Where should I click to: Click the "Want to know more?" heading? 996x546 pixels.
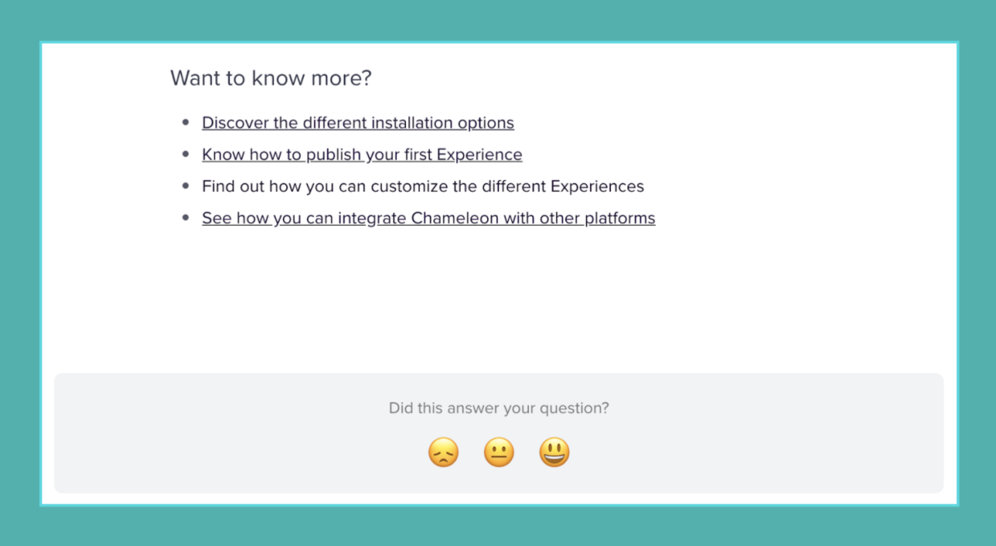pos(271,78)
